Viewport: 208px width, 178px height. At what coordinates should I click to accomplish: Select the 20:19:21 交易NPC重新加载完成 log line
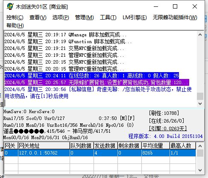click(x=64, y=48)
